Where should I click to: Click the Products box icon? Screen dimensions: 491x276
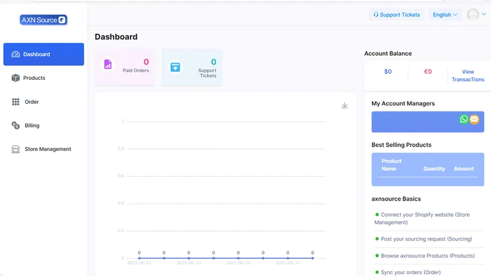click(16, 78)
